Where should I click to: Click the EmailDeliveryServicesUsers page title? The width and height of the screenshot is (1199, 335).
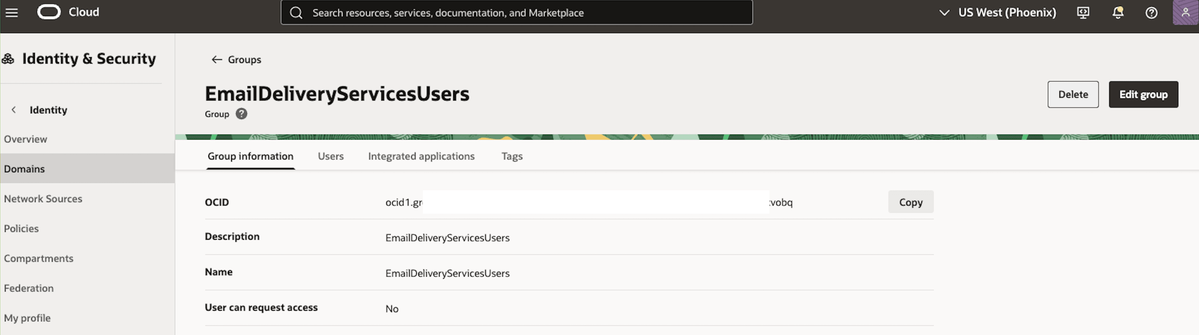point(337,94)
